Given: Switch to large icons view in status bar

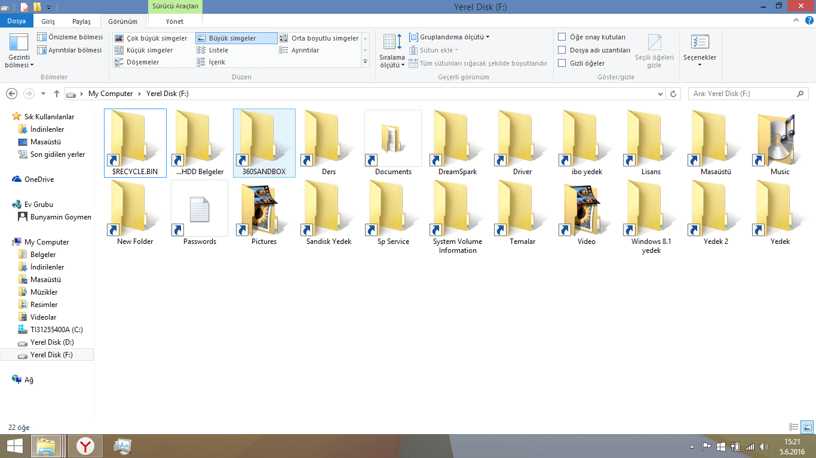Looking at the screenshot, I should coord(807,427).
